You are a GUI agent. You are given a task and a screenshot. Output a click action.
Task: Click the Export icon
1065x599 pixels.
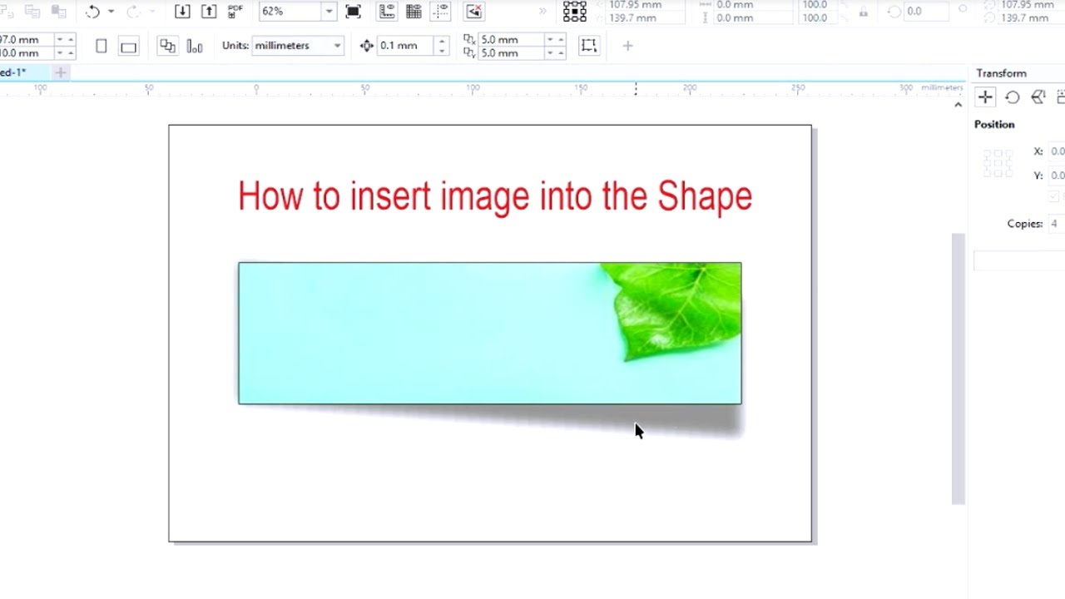(x=209, y=12)
